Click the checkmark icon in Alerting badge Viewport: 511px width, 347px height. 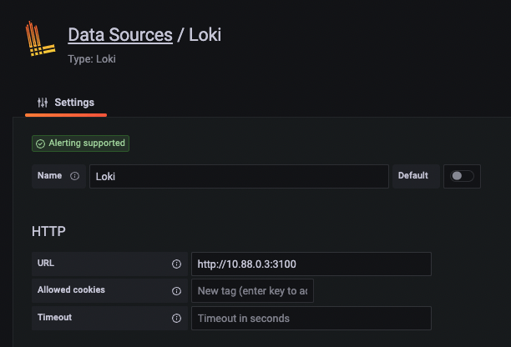40,143
